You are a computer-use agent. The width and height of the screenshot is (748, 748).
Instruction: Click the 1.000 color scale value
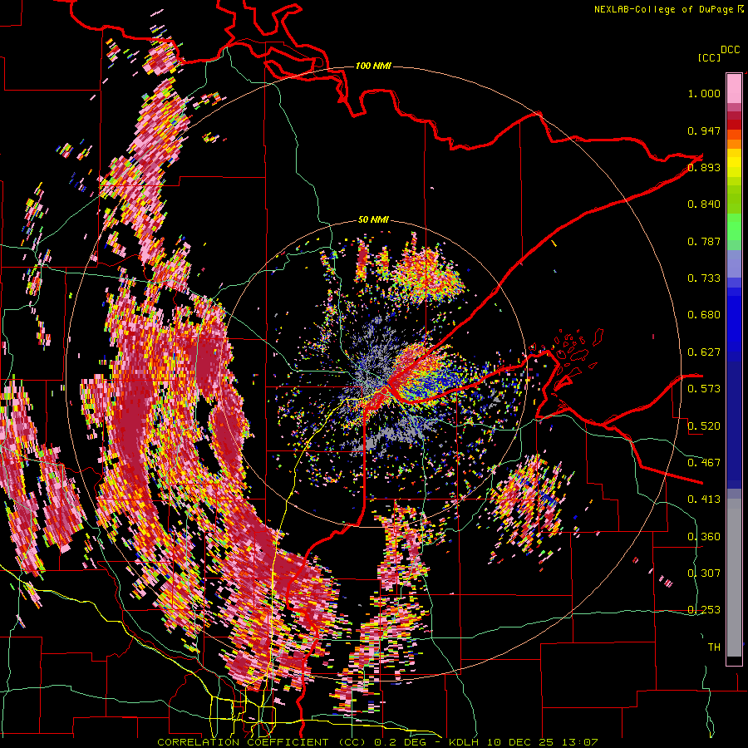pyautogui.click(x=704, y=93)
